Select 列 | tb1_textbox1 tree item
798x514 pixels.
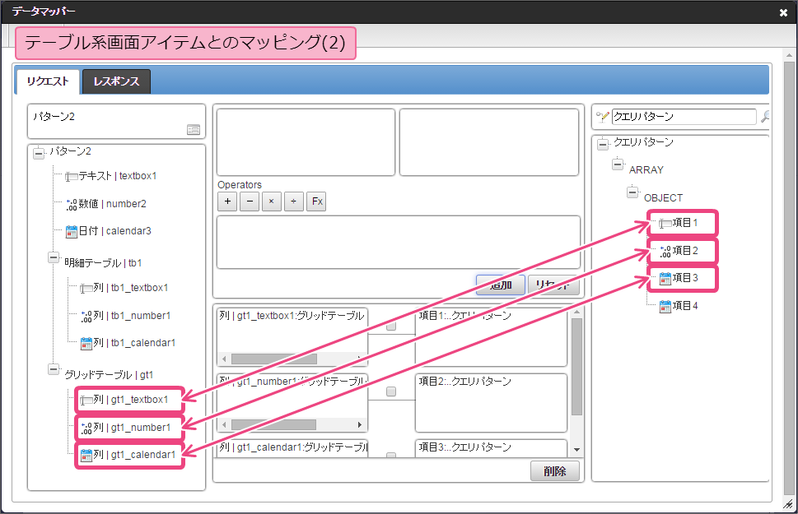coord(131,288)
